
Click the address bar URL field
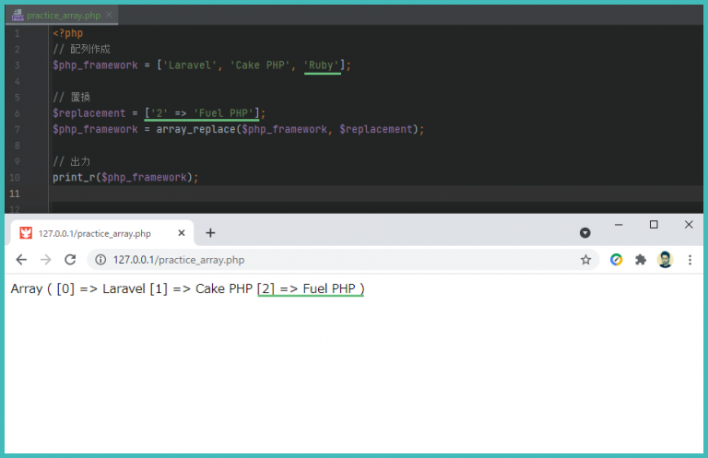323,260
